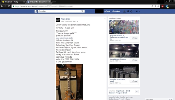
Task: Expand more languages with the plus button
Action: click(x=137, y=91)
